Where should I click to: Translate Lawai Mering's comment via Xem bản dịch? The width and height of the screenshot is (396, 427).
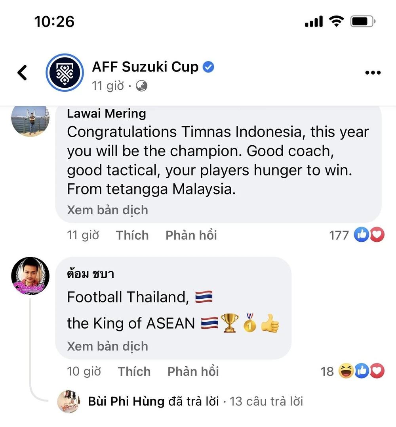[x=107, y=210]
